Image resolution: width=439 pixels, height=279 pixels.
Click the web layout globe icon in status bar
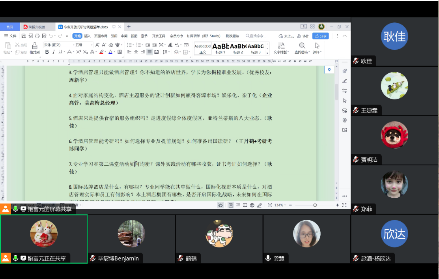click(252, 205)
